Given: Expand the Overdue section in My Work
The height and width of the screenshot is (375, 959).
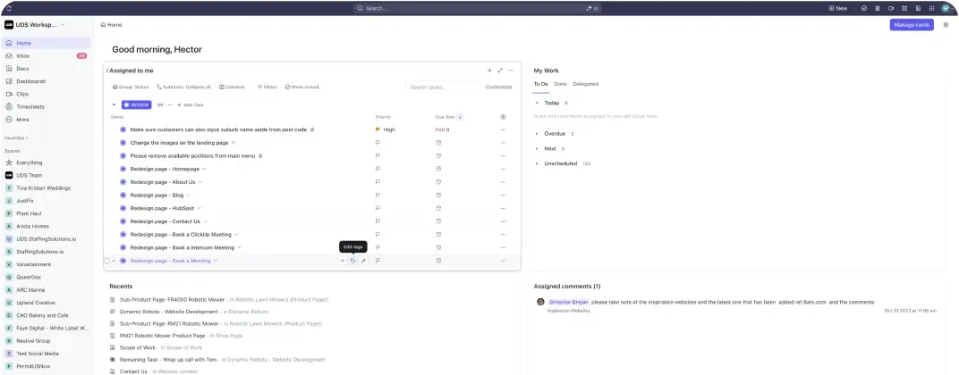Looking at the screenshot, I should pyautogui.click(x=537, y=133).
